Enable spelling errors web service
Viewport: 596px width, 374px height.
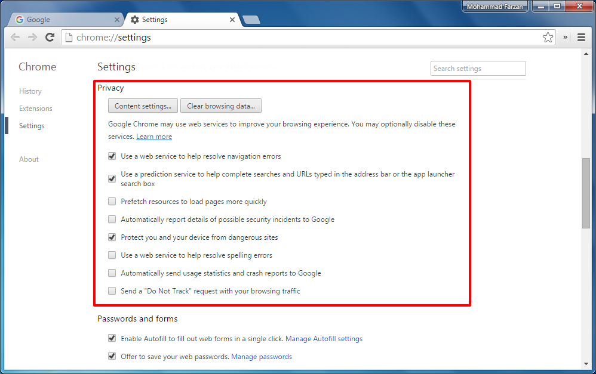point(112,255)
